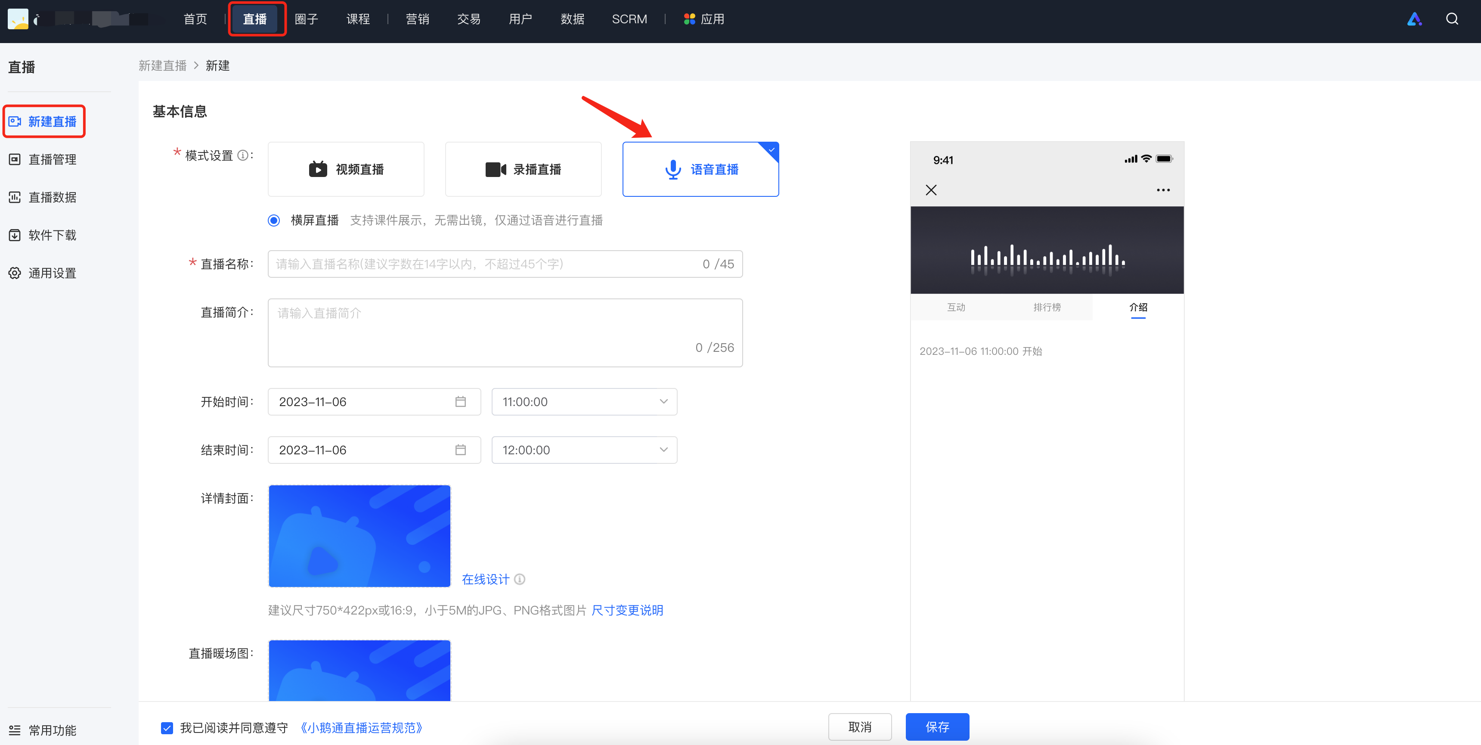Screen dimensions: 1481x745
Task: Toggle the 我已阅读并同意遵守 checkbox
Action: point(167,728)
